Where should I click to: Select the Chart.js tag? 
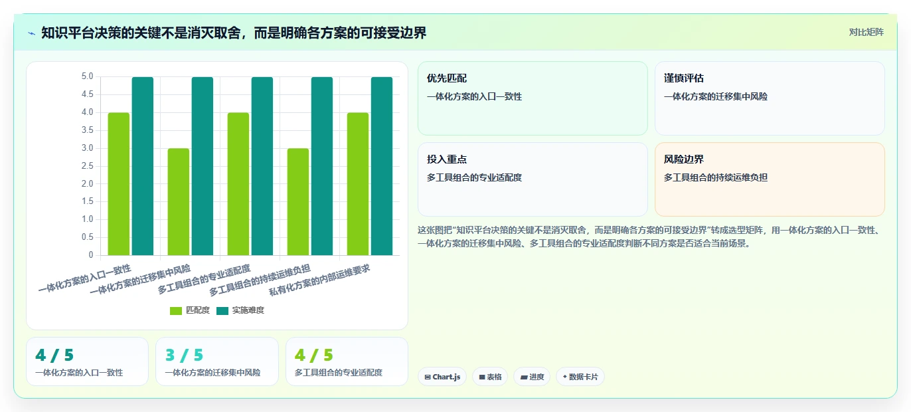[x=442, y=377]
